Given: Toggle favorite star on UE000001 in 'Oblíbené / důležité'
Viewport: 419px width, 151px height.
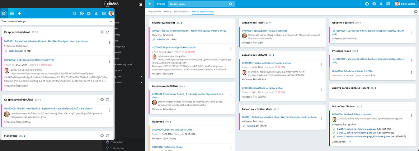Looking at the screenshot, I should (x=334, y=31).
